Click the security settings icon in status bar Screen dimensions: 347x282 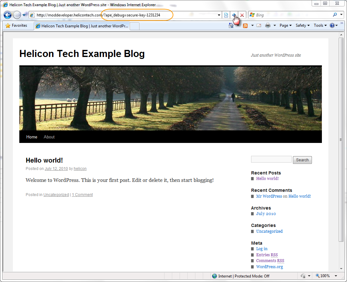click(x=303, y=276)
